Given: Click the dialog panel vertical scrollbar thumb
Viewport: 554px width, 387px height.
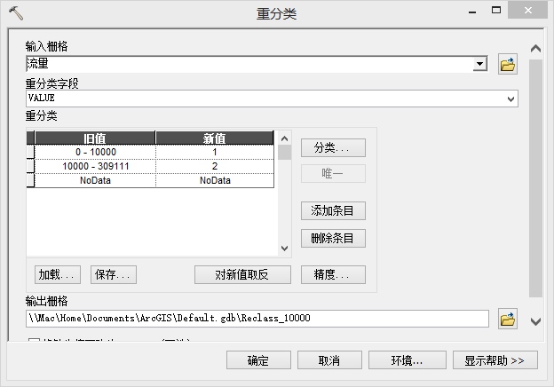Looking at the screenshot, I should pos(535,178).
